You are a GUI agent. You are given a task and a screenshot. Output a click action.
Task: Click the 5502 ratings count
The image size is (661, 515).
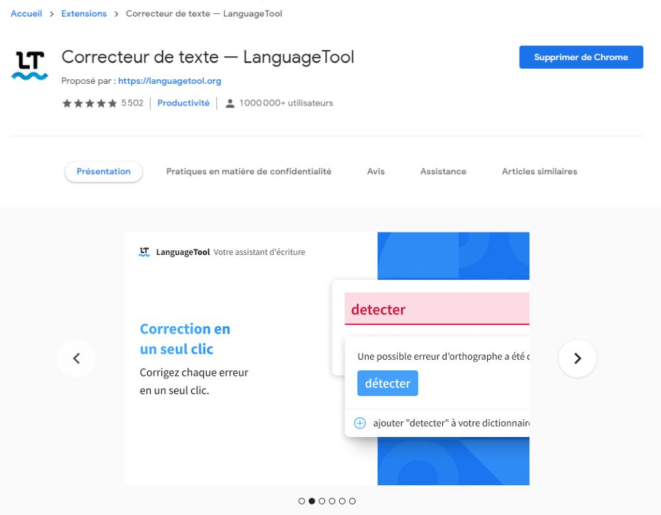[132, 103]
